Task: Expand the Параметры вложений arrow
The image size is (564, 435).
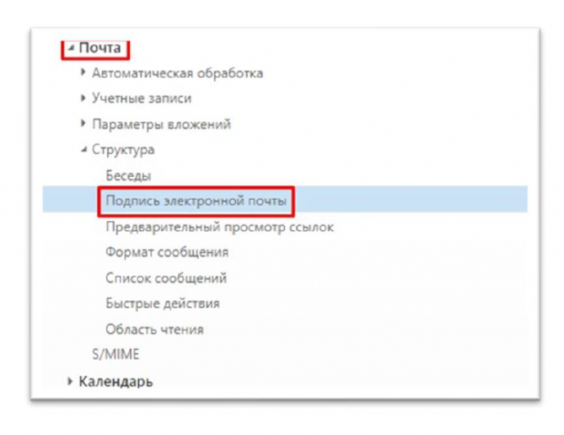Action: click(x=83, y=124)
